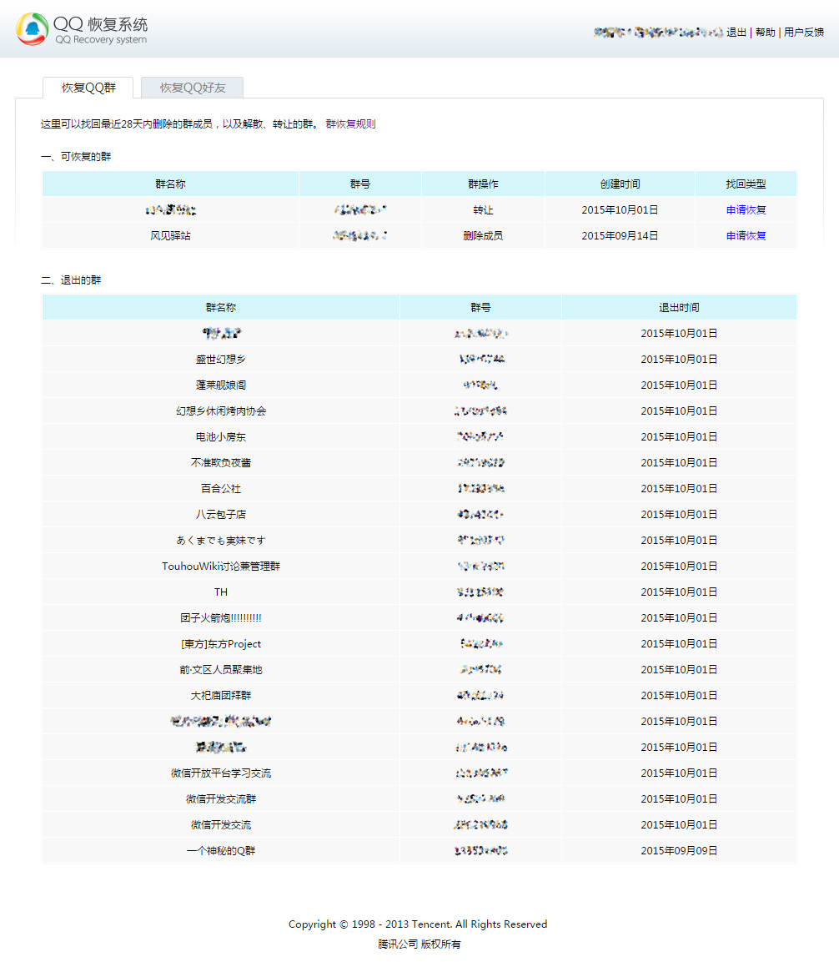Image resolution: width=839 pixels, height=962 pixels.
Task: Select the 大祀庙团拜群 group row
Action: click(419, 695)
